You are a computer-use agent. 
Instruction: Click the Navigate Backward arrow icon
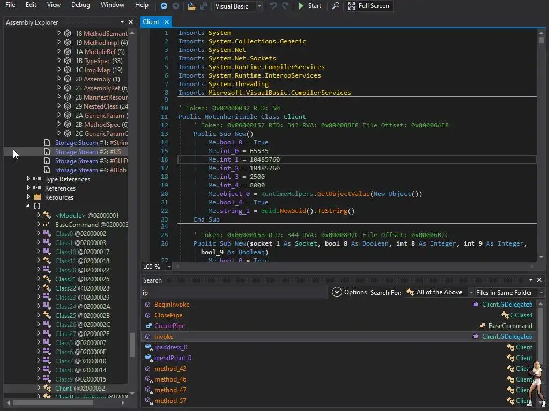tap(164, 6)
